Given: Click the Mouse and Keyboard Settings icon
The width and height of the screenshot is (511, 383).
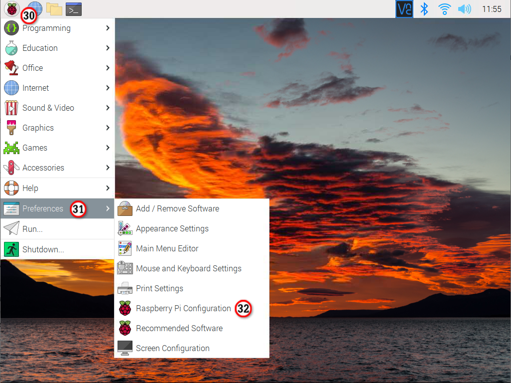Looking at the screenshot, I should coord(125,268).
